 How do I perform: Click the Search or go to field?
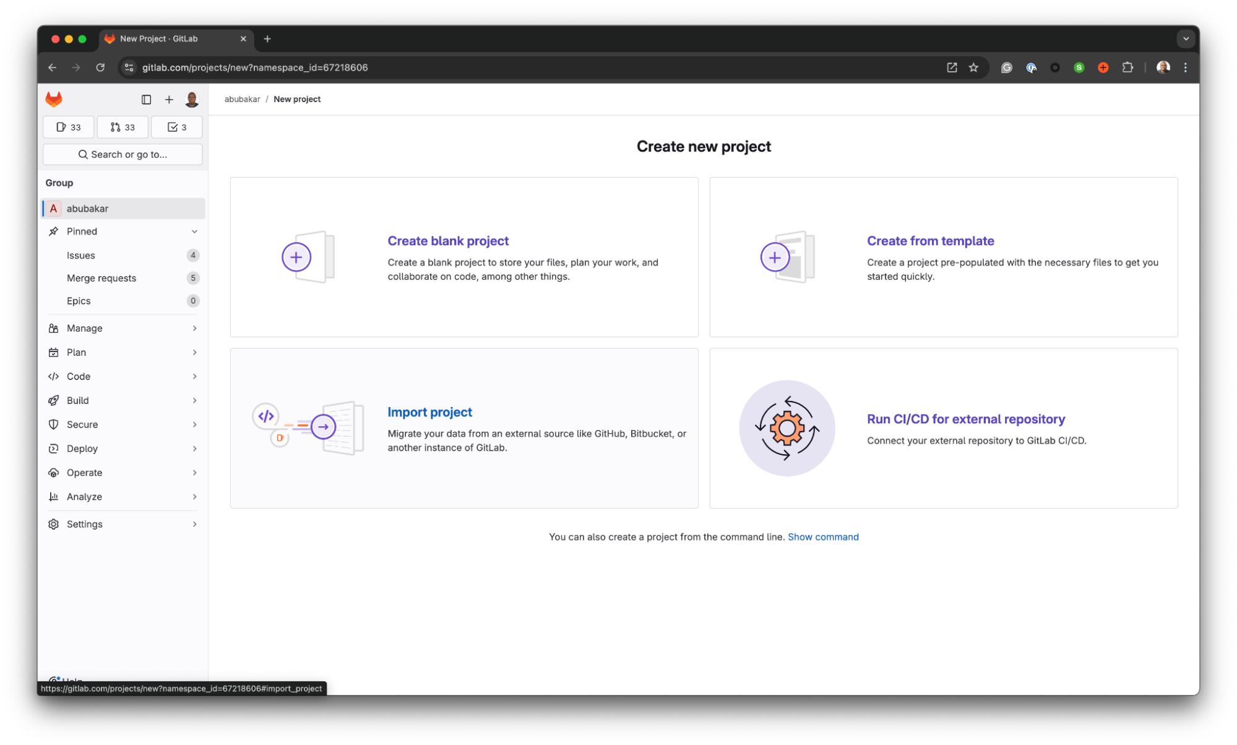pos(123,154)
